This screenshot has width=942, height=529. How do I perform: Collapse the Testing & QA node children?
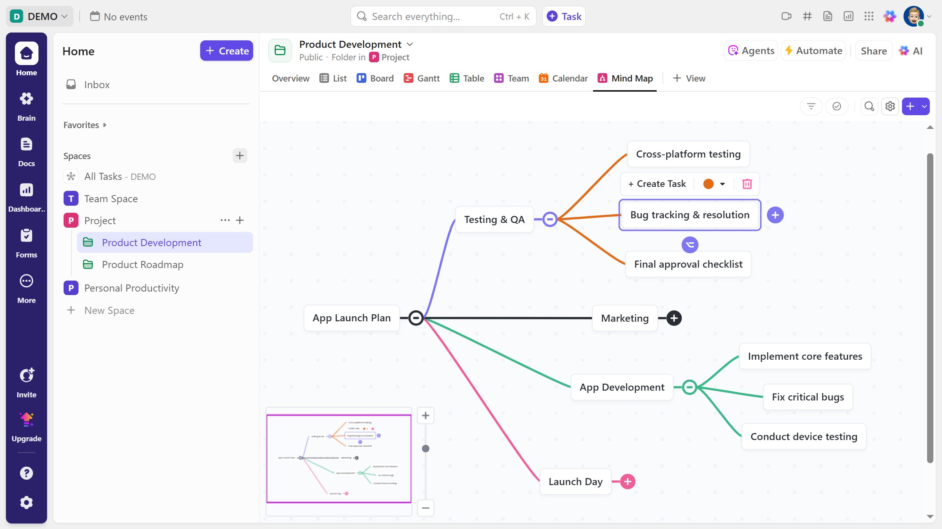(550, 219)
